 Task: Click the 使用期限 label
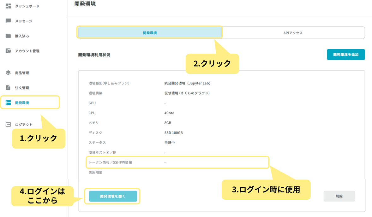click(x=96, y=172)
